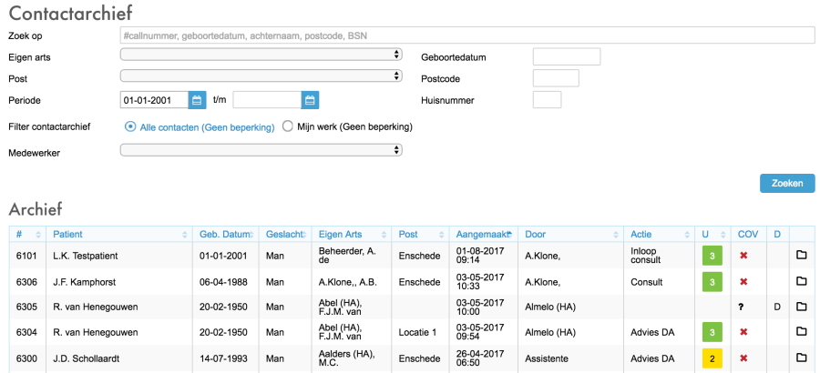Click call number 6101
The image size is (820, 373).
click(x=26, y=256)
